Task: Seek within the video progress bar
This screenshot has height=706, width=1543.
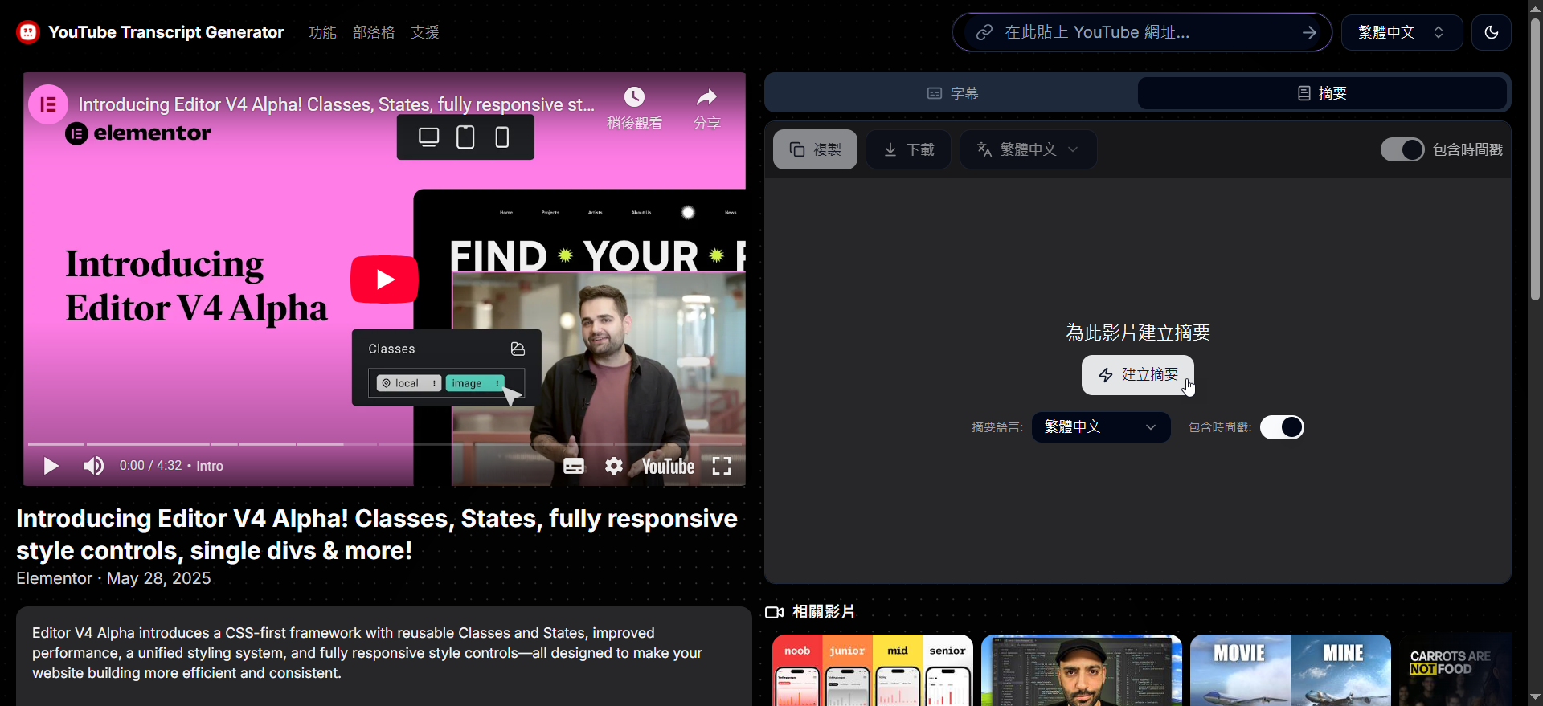Action: [x=384, y=443]
